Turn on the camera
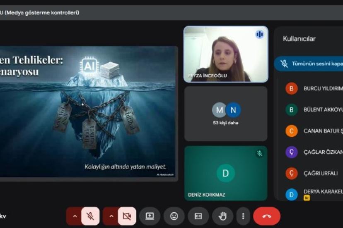Image resolution: width=343 pixels, height=228 pixels. 127,216
